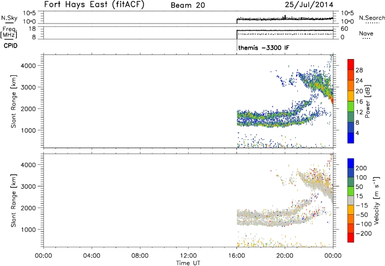Click the '18' left axis label of Freq panel
Screen dimensions: 385x266
(x=32, y=29)
